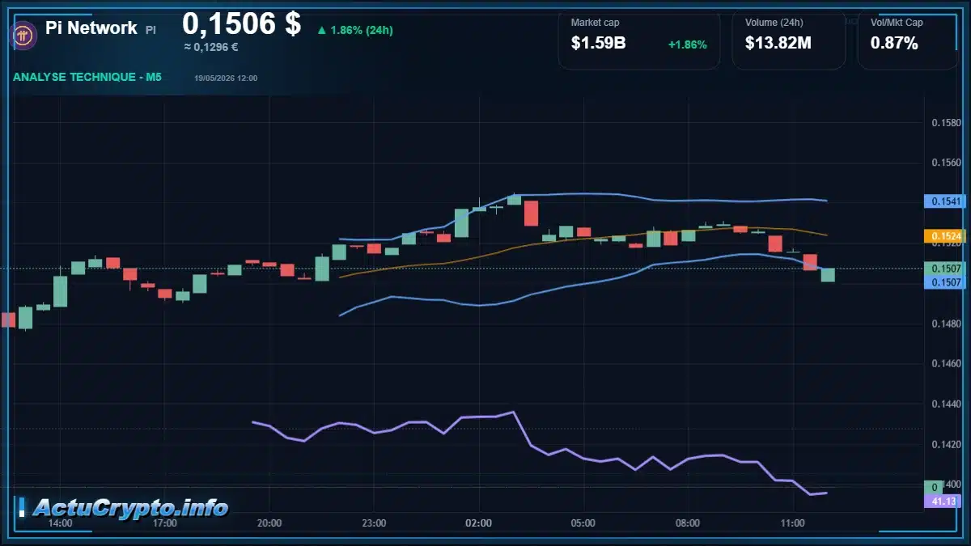Click the PI ticker symbol label
This screenshot has width=971, height=546.
pos(151,29)
